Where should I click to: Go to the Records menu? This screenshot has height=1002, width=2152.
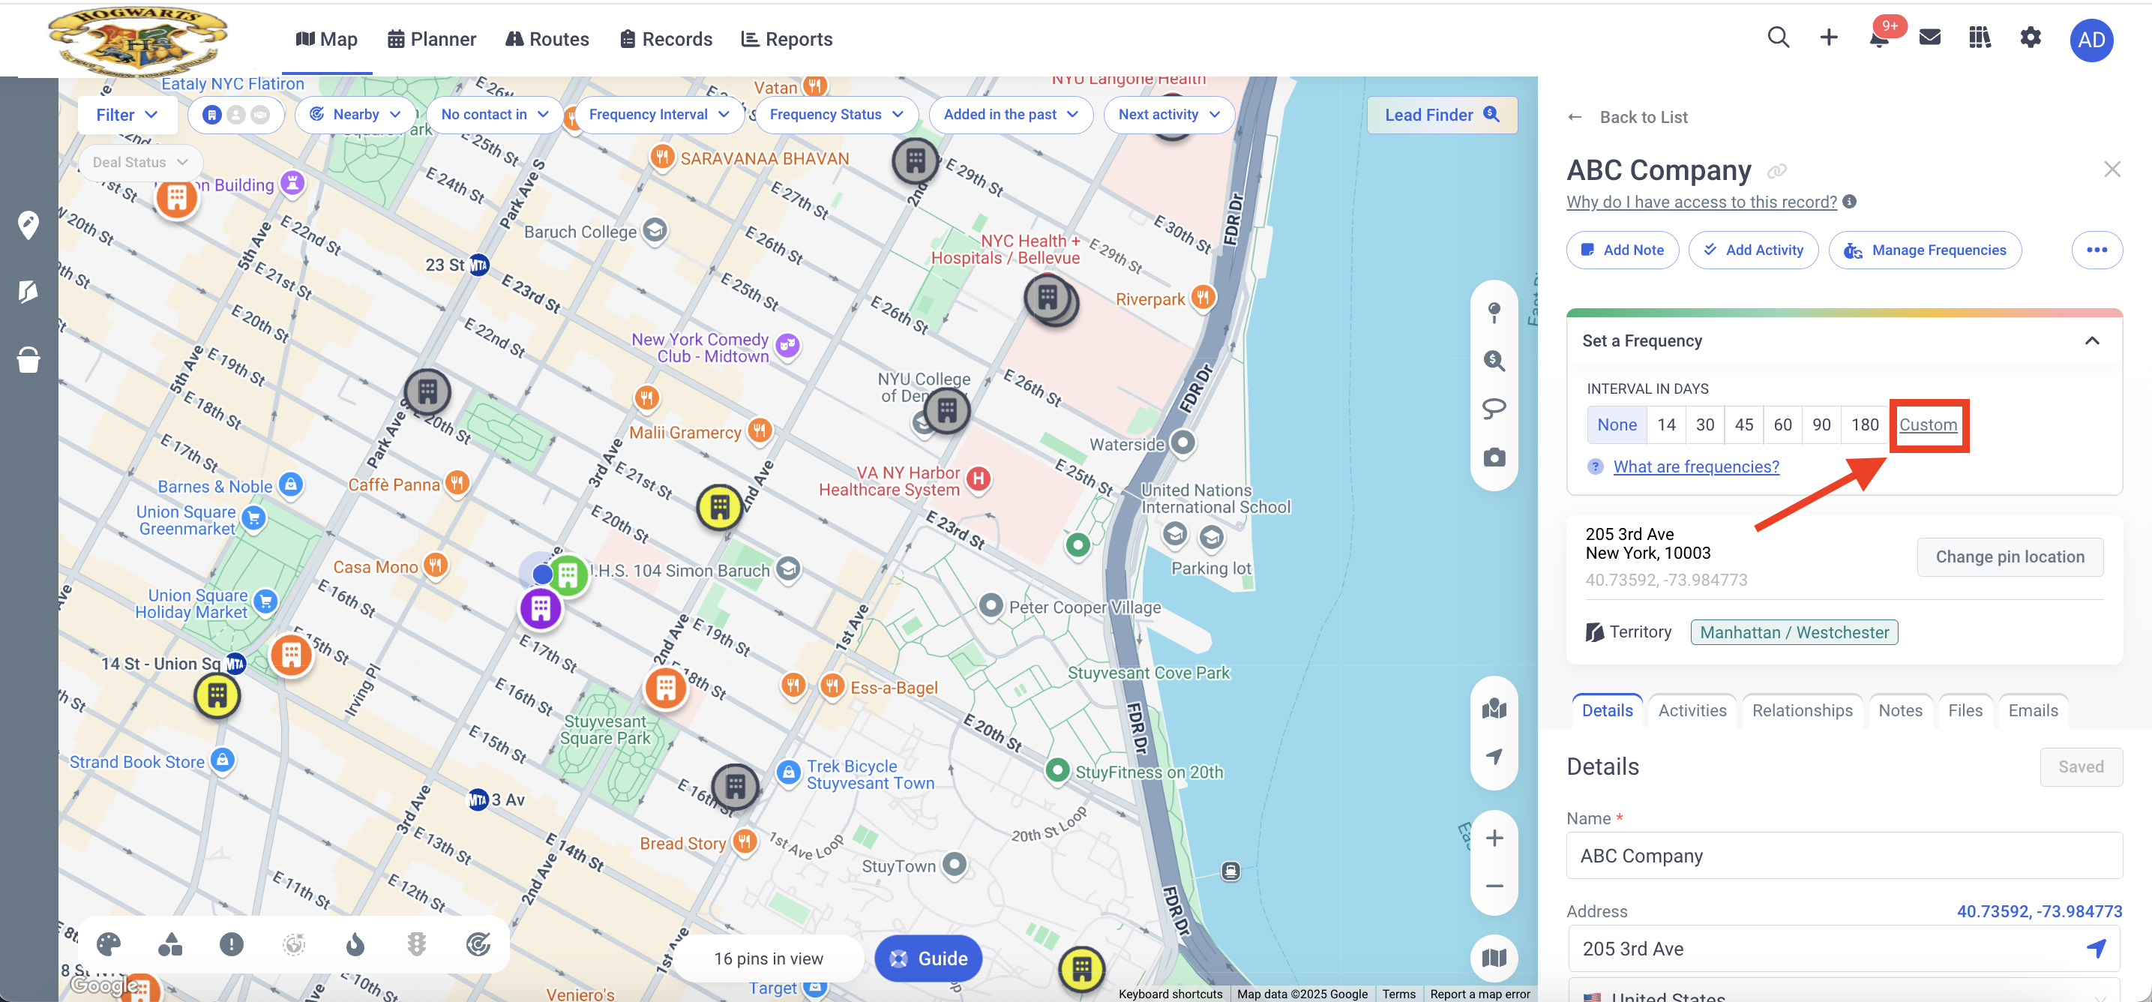pyautogui.click(x=666, y=39)
